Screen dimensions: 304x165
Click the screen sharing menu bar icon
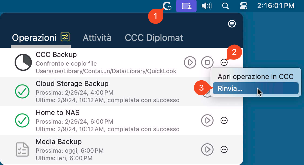(186, 6)
